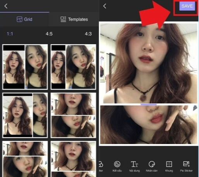Select the top photo in the collage
This screenshot has width=199, height=177.
149,63
